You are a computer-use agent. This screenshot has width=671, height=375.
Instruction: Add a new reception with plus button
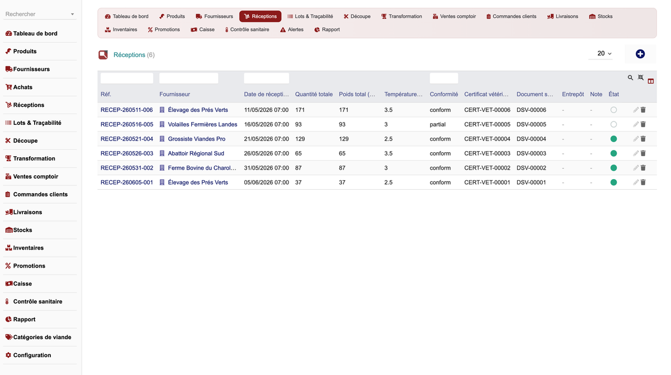[640, 54]
